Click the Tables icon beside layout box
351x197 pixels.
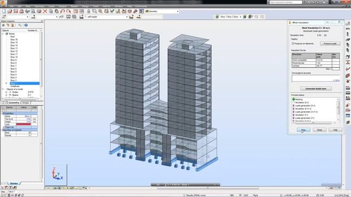pyautogui.click(x=141, y=11)
